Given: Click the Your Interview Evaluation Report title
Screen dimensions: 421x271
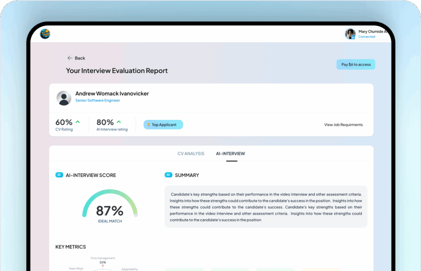Looking at the screenshot, I should (117, 71).
